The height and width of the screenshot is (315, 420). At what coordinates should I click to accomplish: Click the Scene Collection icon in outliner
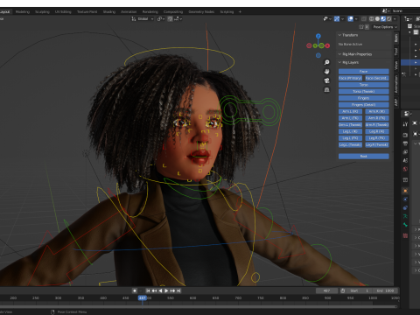pos(409,26)
